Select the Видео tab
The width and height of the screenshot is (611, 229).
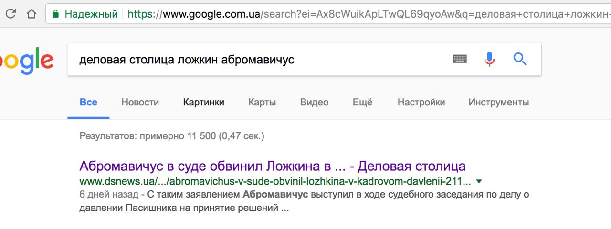click(314, 102)
